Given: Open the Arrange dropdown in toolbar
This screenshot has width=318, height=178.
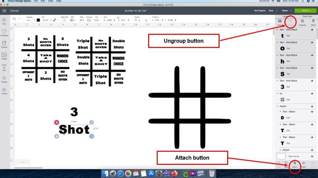Looking at the screenshot, I should point(89,20).
